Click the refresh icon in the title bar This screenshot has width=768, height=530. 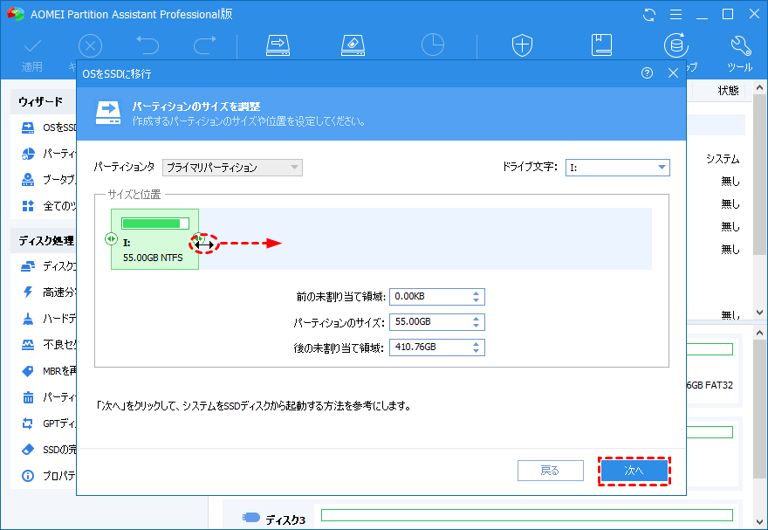click(x=649, y=15)
